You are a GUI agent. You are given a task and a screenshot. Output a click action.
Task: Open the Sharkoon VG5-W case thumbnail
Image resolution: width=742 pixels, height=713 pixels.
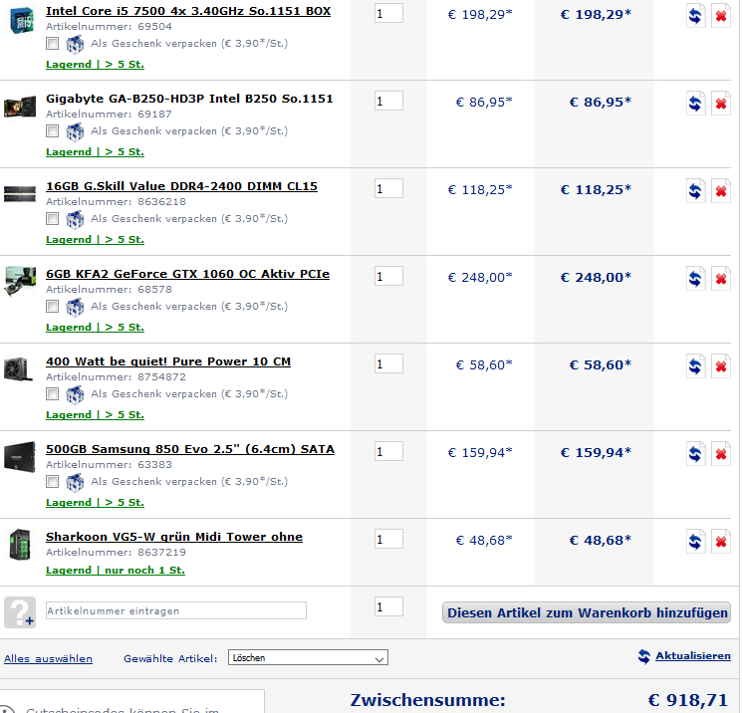pos(20,545)
